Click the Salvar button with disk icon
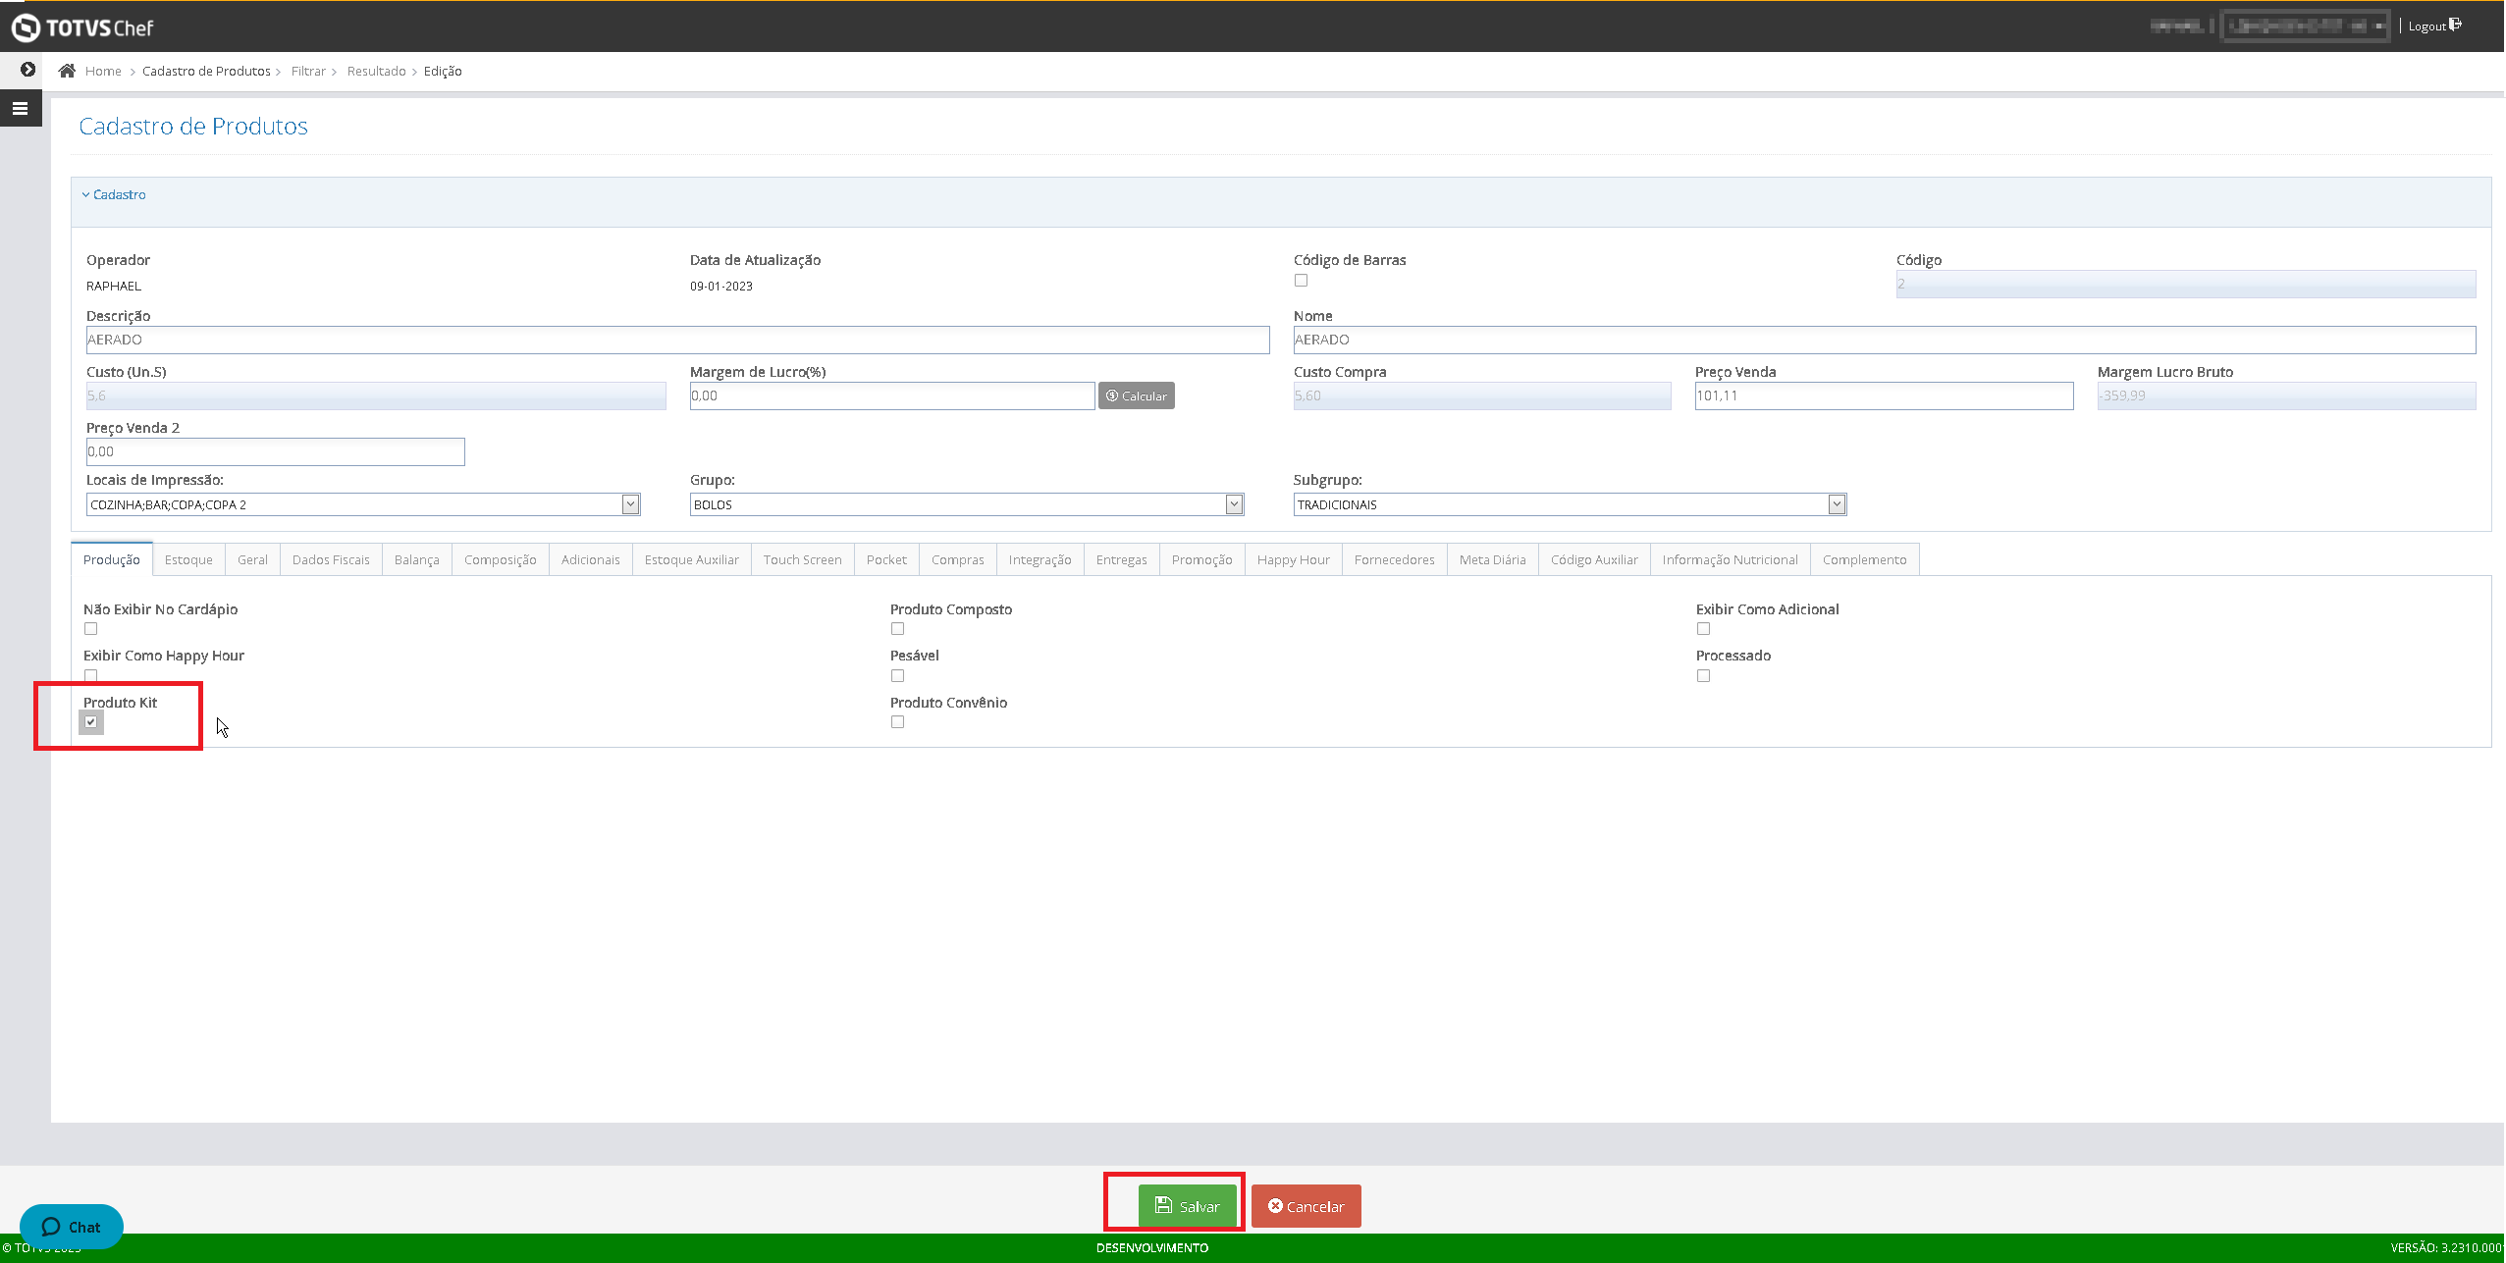The width and height of the screenshot is (2506, 1263). click(x=1187, y=1206)
